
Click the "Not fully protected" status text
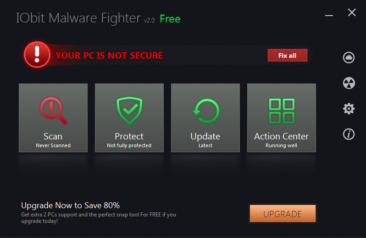pos(129,145)
